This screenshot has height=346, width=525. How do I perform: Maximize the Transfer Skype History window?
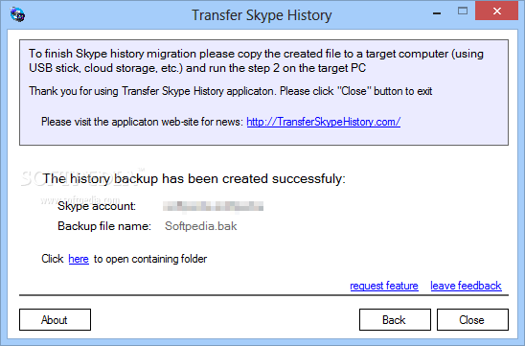(x=463, y=12)
